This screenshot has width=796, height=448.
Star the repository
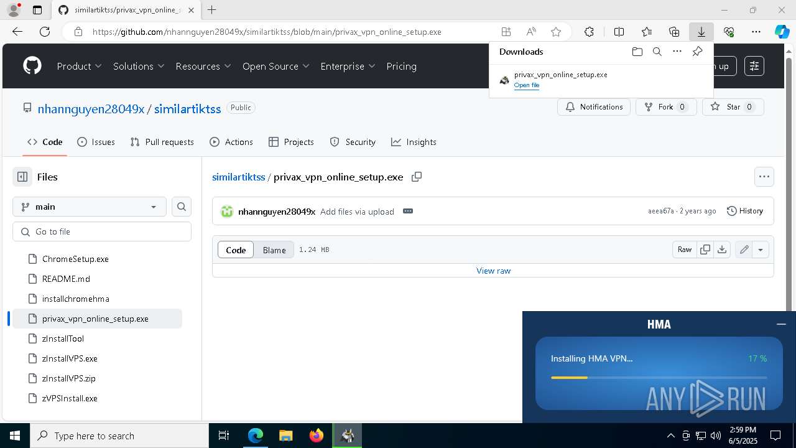[x=733, y=107]
